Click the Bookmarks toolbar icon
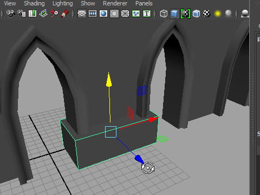Image resolution: width=260 pixels, height=195 pixels. coord(32,14)
